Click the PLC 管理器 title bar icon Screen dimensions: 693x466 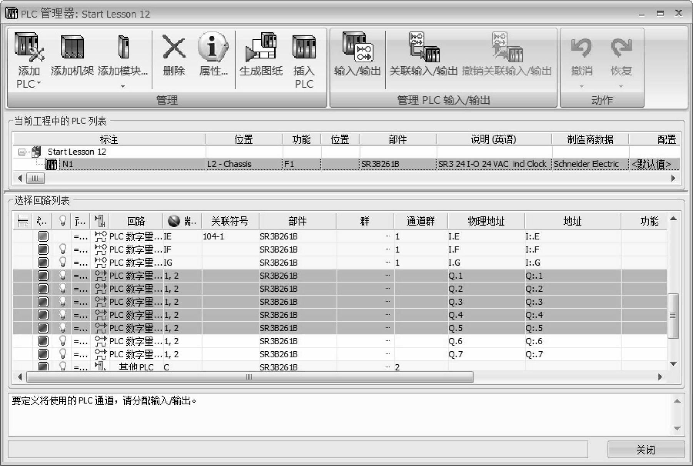(x=12, y=14)
